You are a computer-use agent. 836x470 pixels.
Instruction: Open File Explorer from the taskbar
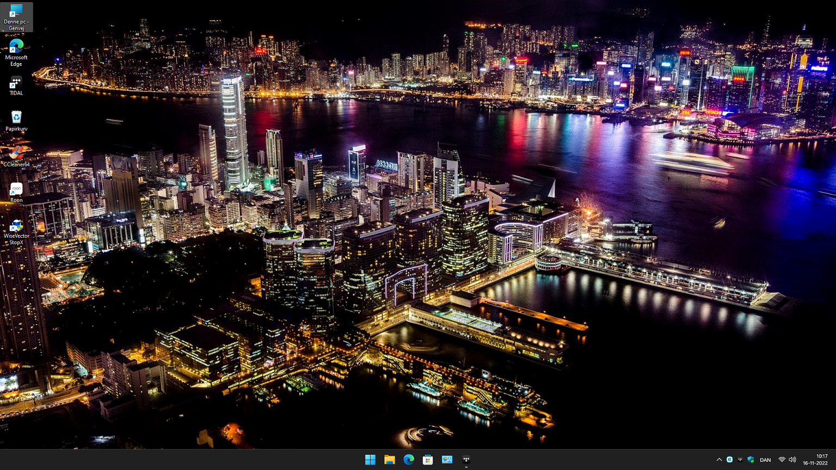point(389,460)
